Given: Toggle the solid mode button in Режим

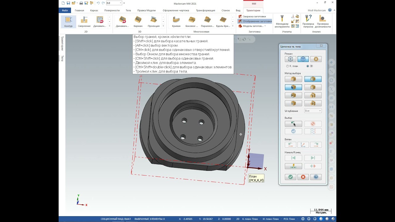Looking at the screenshot, I should point(303,59).
